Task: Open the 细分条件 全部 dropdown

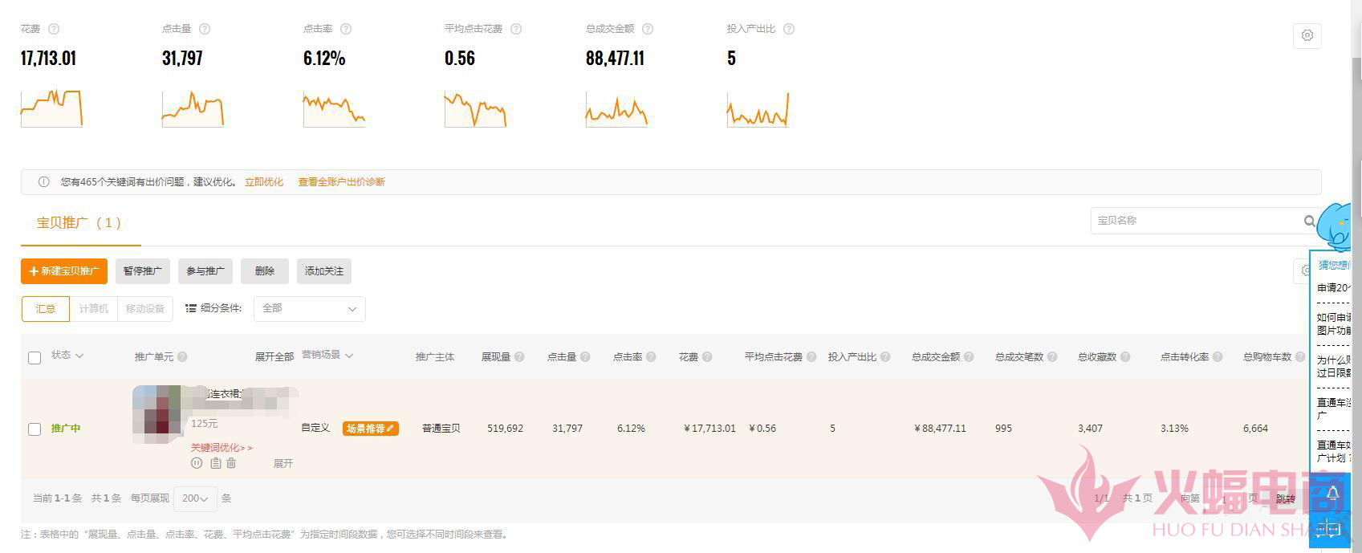Action: click(x=309, y=309)
